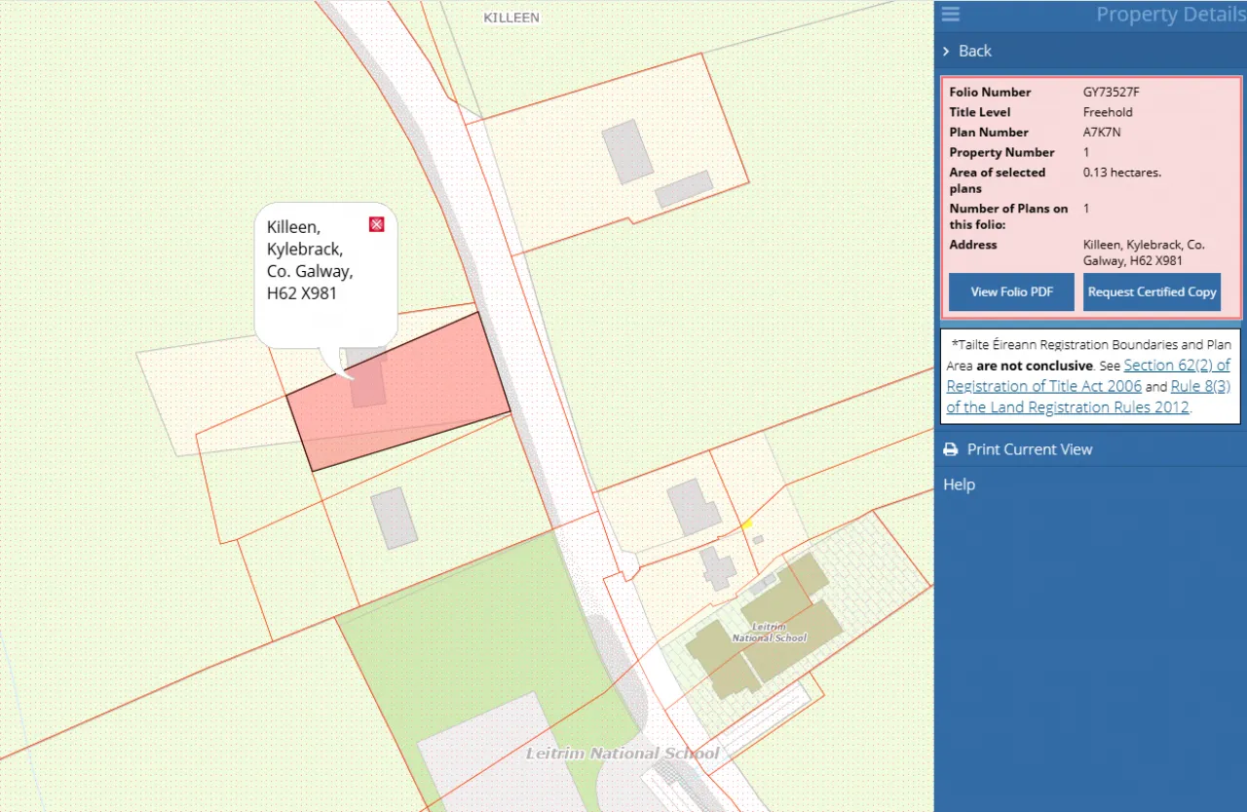Open the Help menu item
The height and width of the screenshot is (812, 1247).
coord(959,484)
